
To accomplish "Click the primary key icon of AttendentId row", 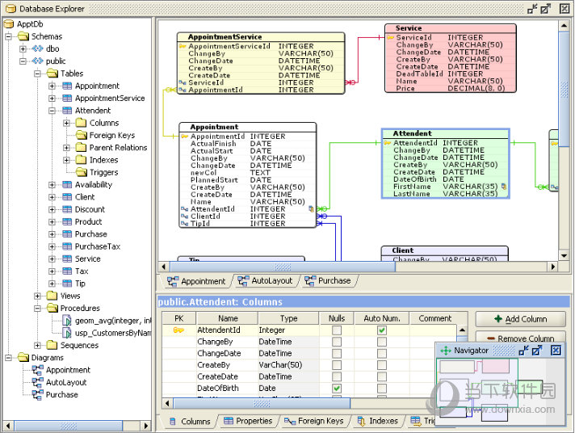I will point(178,330).
